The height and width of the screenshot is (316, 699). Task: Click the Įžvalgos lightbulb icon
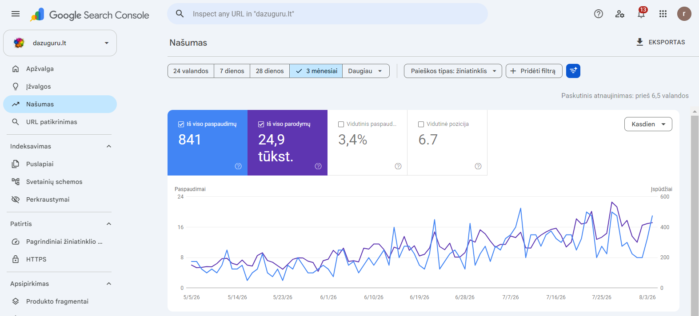[16, 86]
